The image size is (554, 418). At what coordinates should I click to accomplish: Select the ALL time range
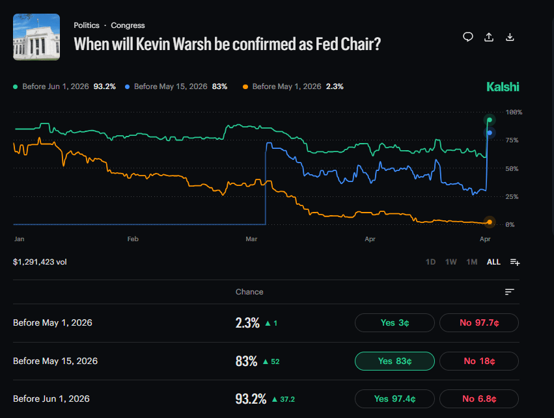coord(493,262)
